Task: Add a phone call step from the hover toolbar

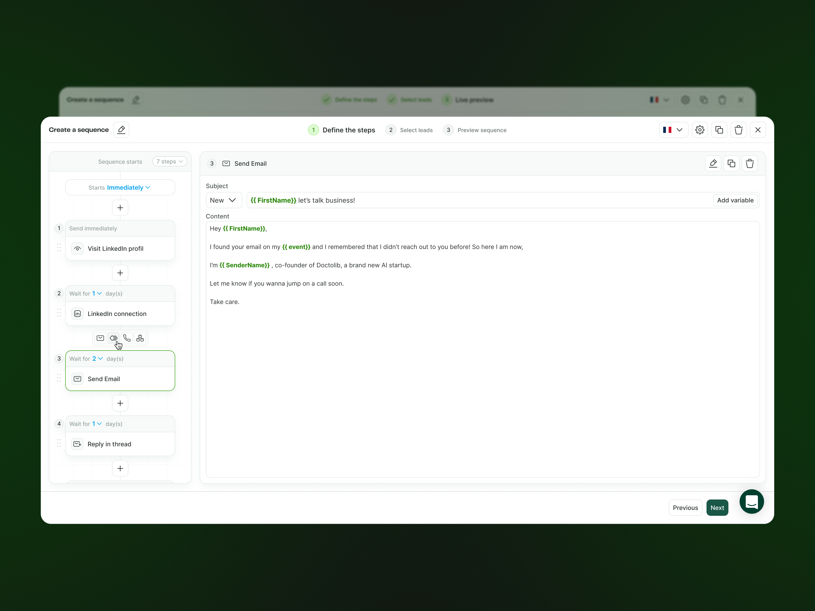Action: pos(127,338)
